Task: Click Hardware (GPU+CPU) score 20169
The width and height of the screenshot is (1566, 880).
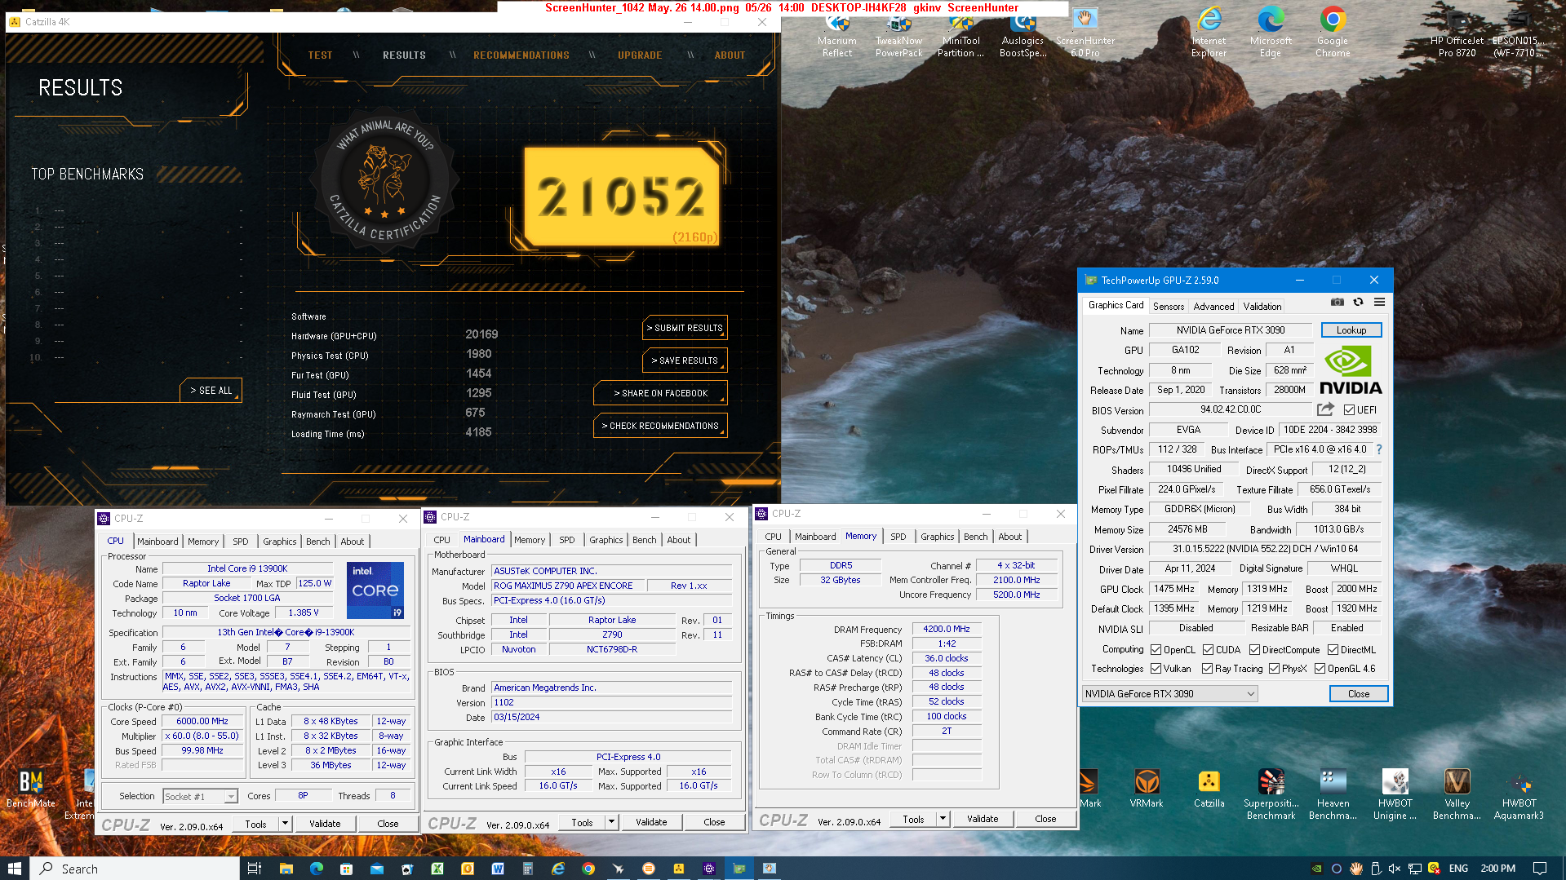Action: 481,334
